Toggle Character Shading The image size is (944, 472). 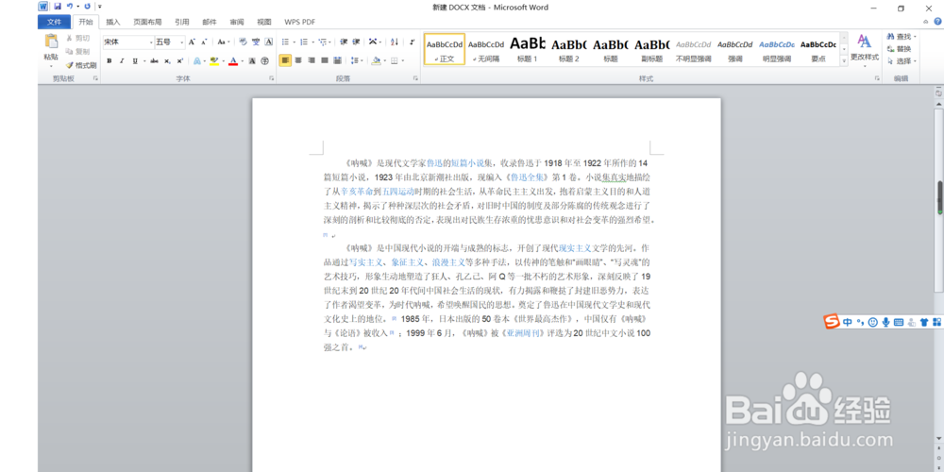pyautogui.click(x=252, y=60)
